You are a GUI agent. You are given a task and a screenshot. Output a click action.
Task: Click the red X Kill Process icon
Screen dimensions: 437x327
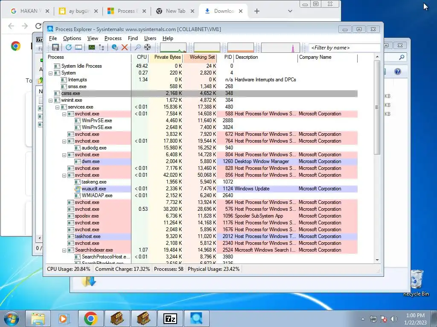[x=125, y=48]
